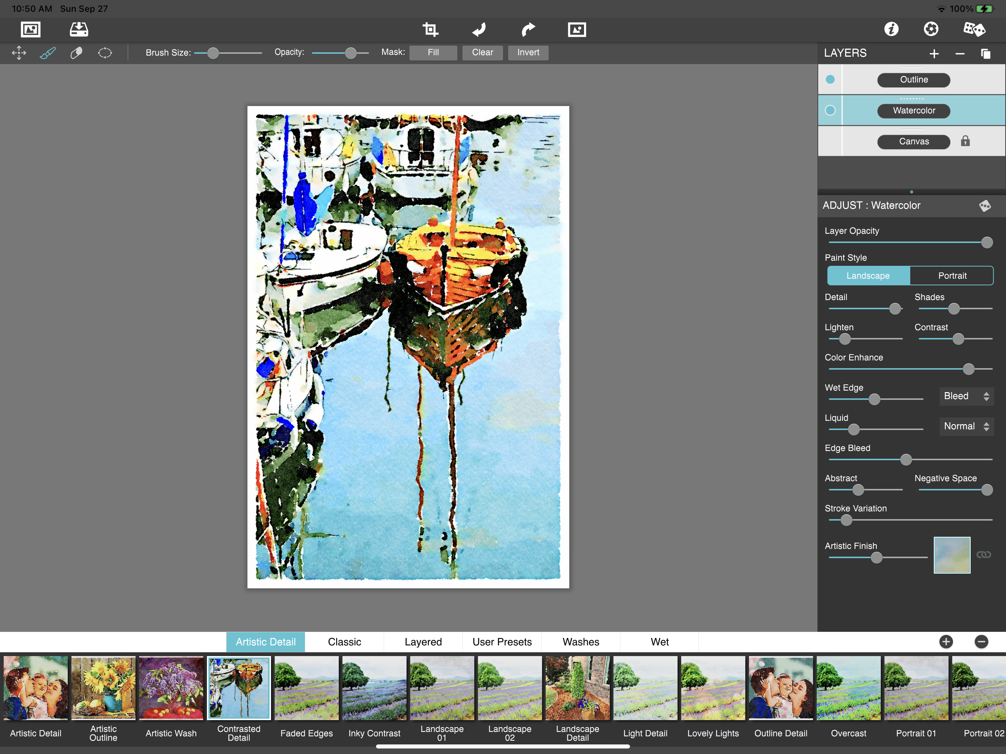This screenshot has height=754, width=1006.
Task: Randomize Watercolor settings with dice icon
Action: tap(985, 205)
